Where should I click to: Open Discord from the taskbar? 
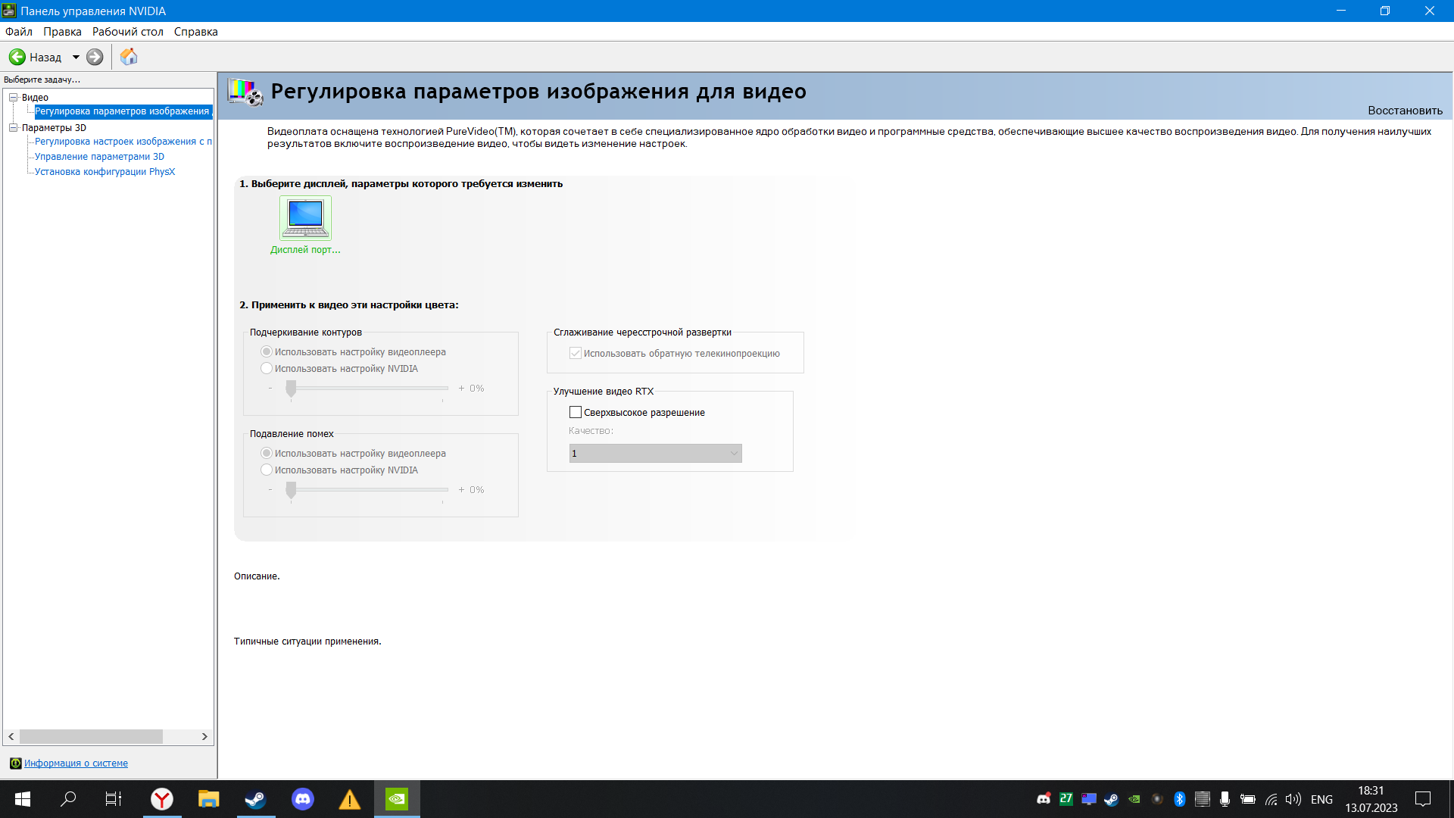(x=302, y=799)
